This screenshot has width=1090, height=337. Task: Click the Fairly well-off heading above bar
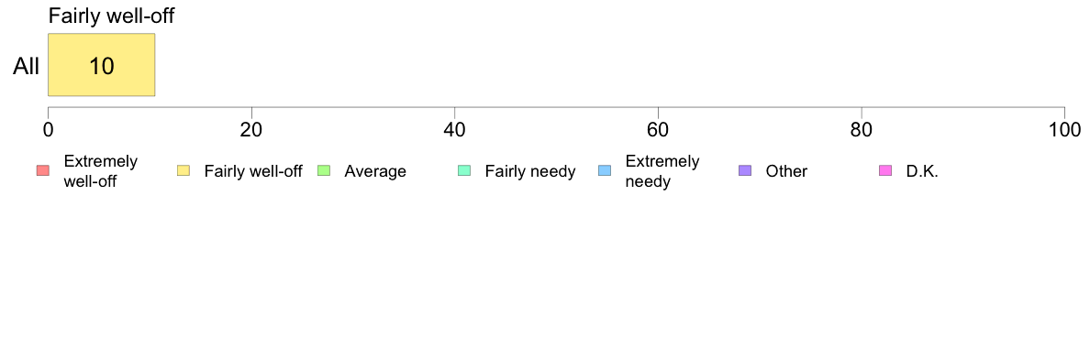(x=111, y=16)
